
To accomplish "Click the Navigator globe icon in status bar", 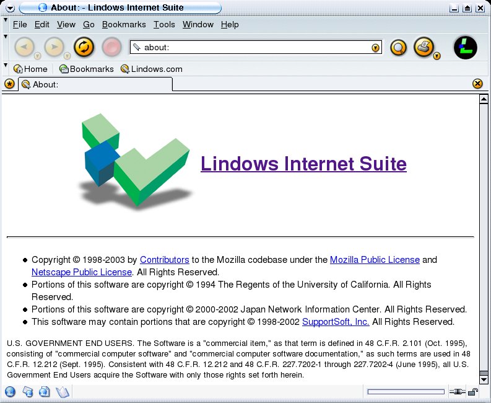I will tap(10, 392).
